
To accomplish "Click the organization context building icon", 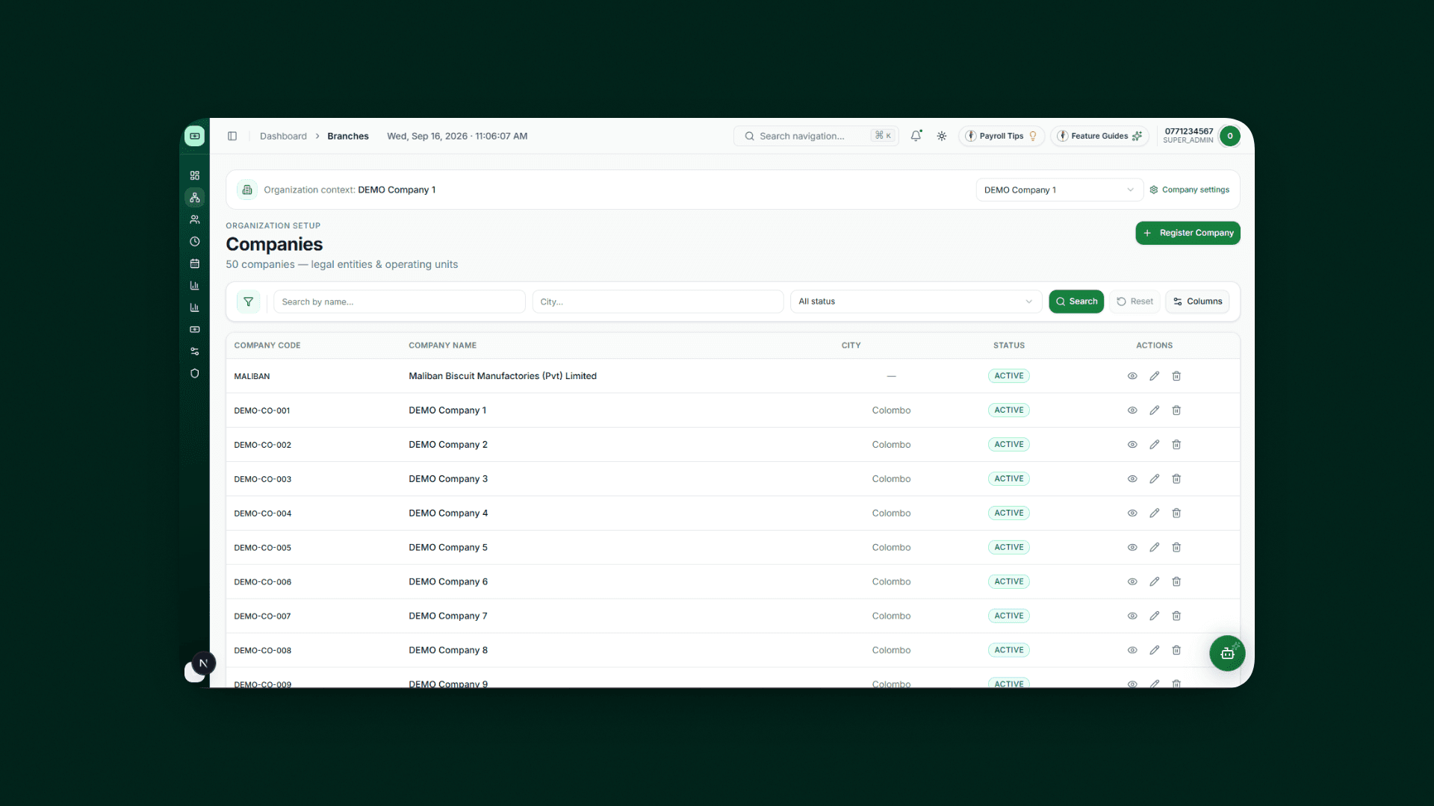I will (247, 190).
